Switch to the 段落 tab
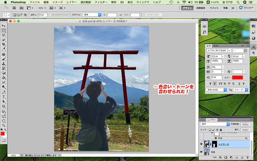The height and width of the screenshot is (161, 257). click(x=216, y=46)
